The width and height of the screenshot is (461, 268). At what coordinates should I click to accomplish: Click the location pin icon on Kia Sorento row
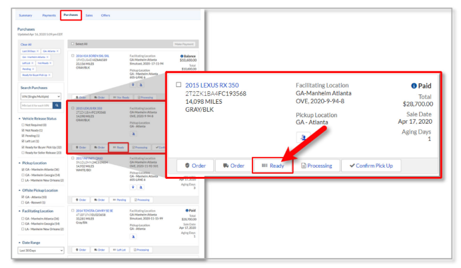133,84
